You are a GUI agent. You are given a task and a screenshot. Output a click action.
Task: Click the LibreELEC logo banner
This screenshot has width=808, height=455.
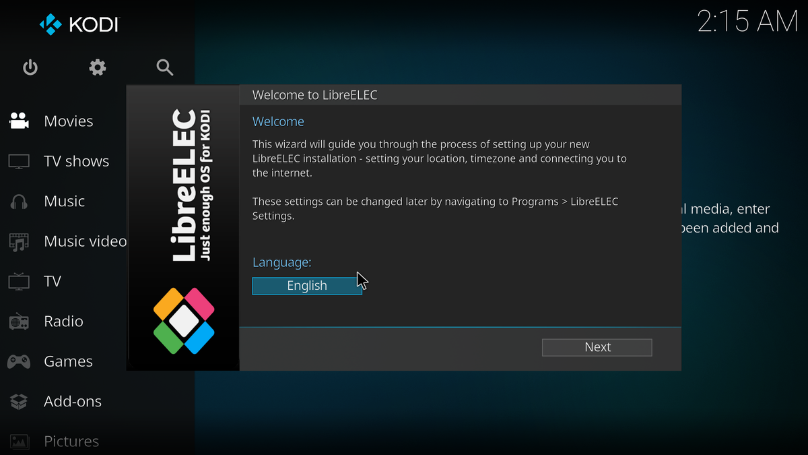(183, 228)
